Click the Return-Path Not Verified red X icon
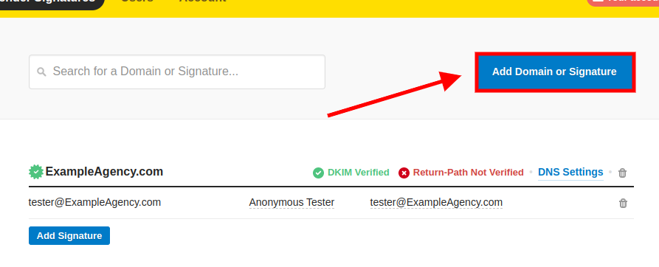The width and height of the screenshot is (659, 267). 404,173
